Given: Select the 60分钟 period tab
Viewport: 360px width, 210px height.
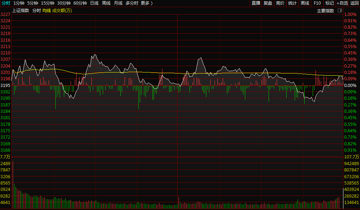Looking at the screenshot, I should 80,3.
